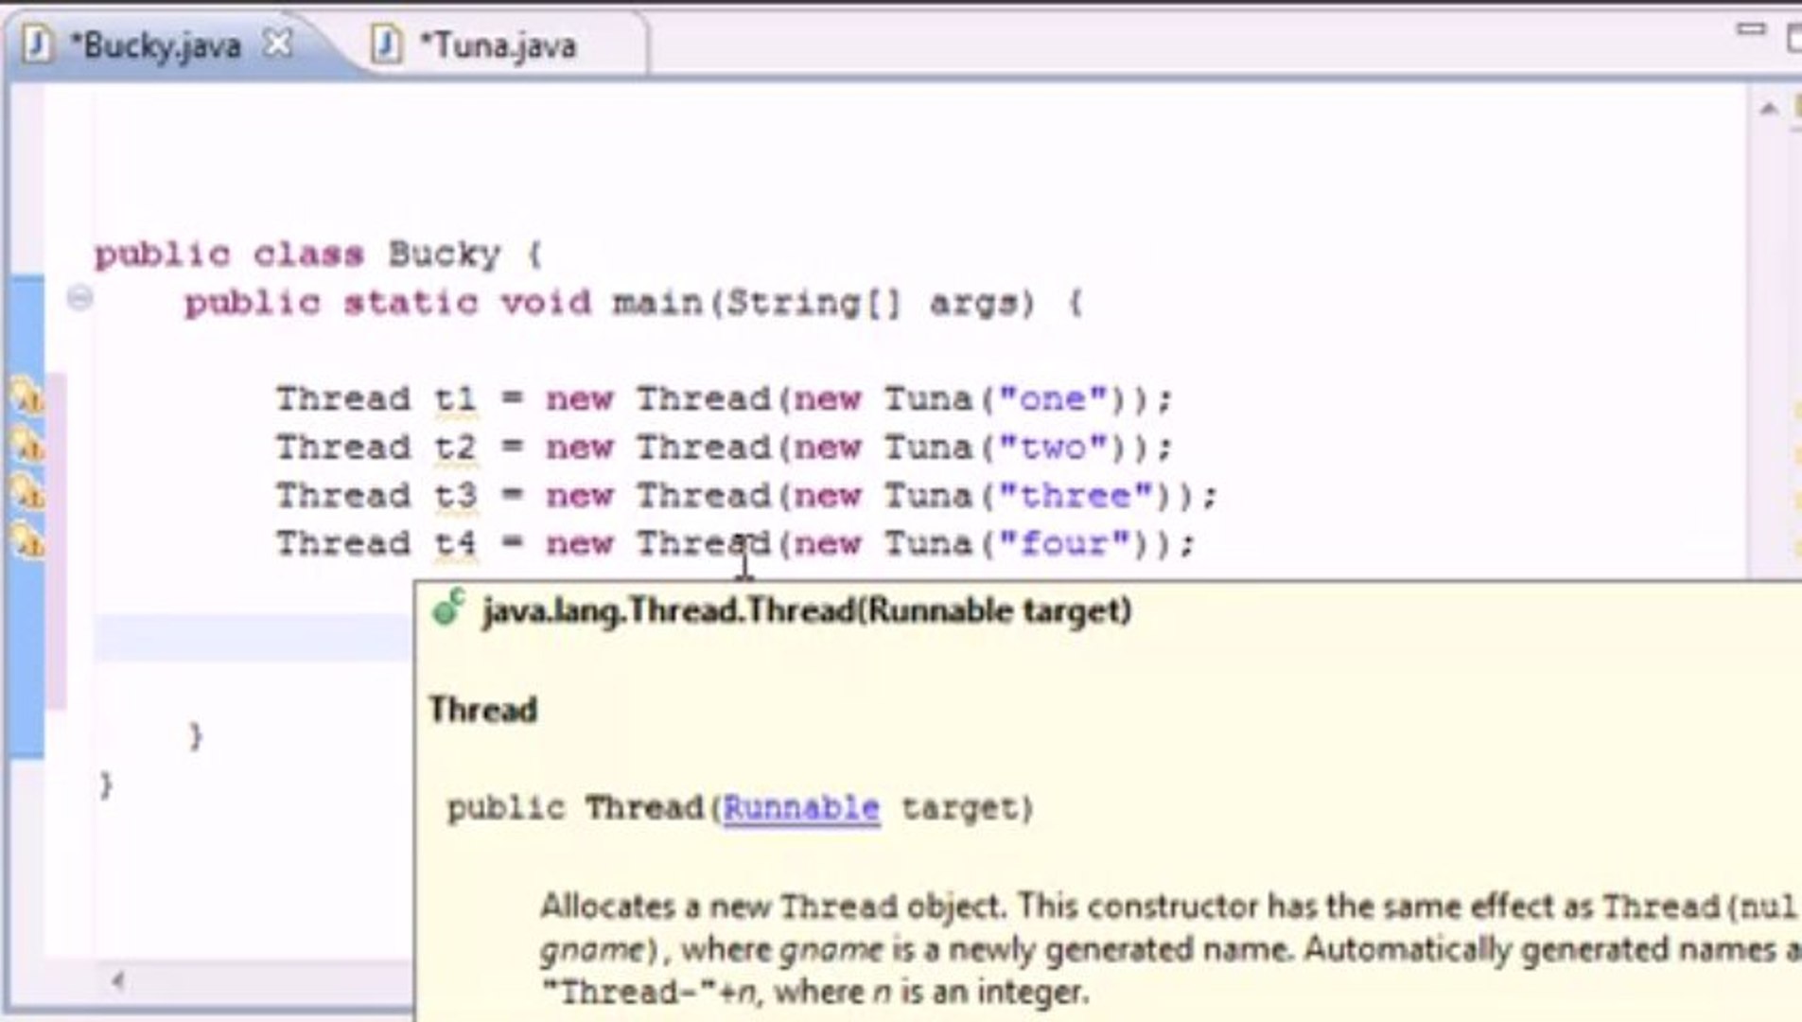This screenshot has height=1022, width=1802.
Task: Close the Bucky.java tab
Action: tap(277, 44)
